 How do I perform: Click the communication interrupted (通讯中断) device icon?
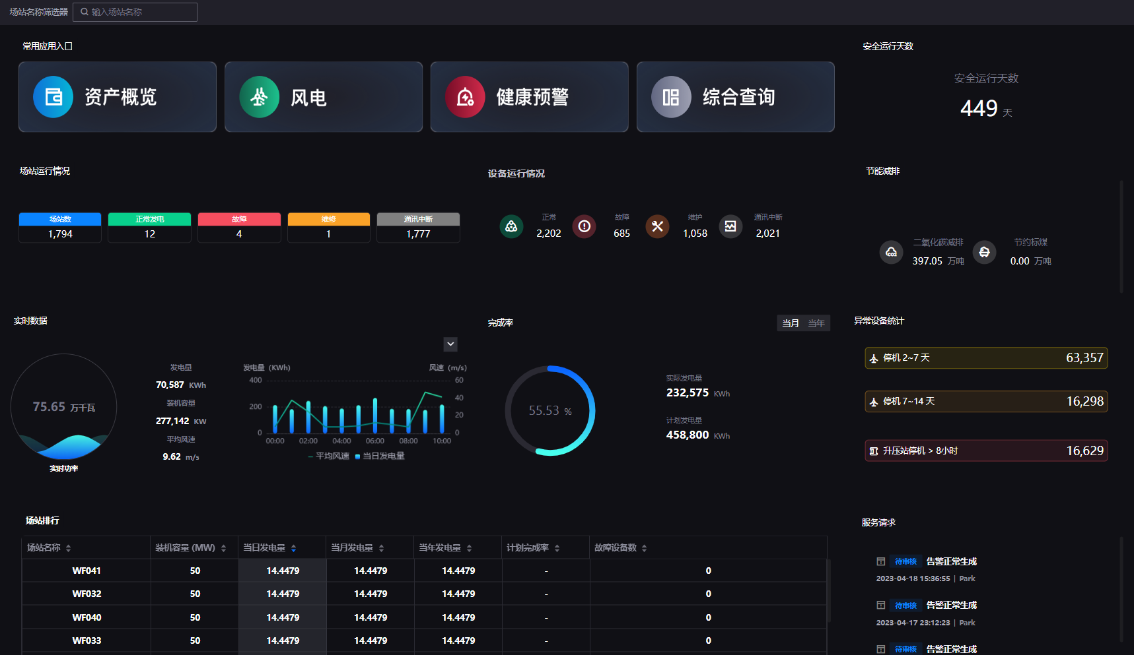coord(730,226)
